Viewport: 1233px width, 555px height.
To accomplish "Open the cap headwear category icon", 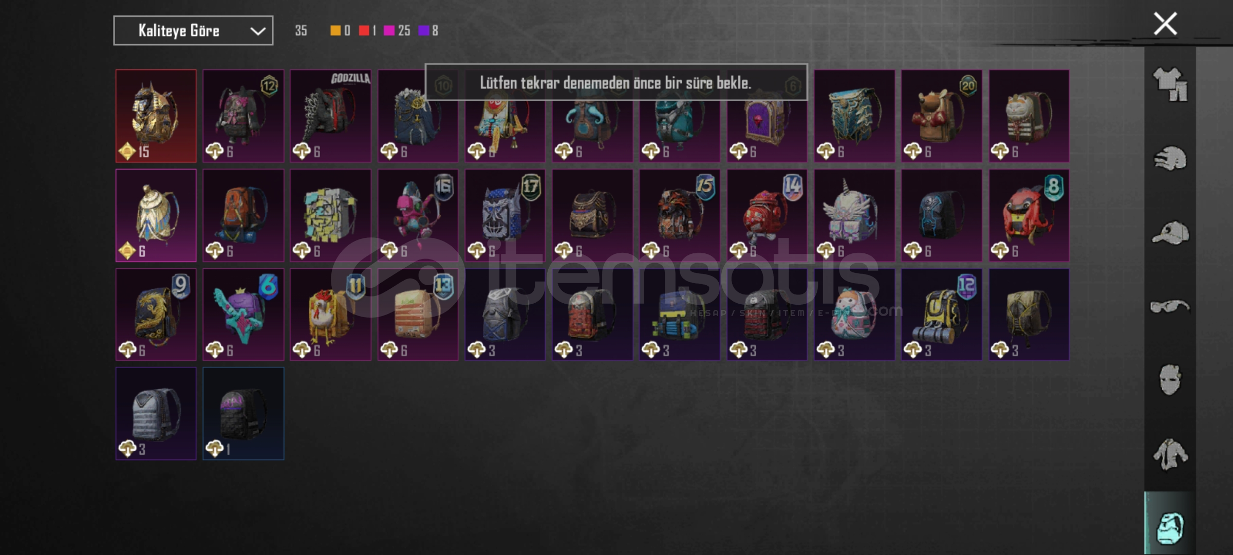I will (1170, 233).
